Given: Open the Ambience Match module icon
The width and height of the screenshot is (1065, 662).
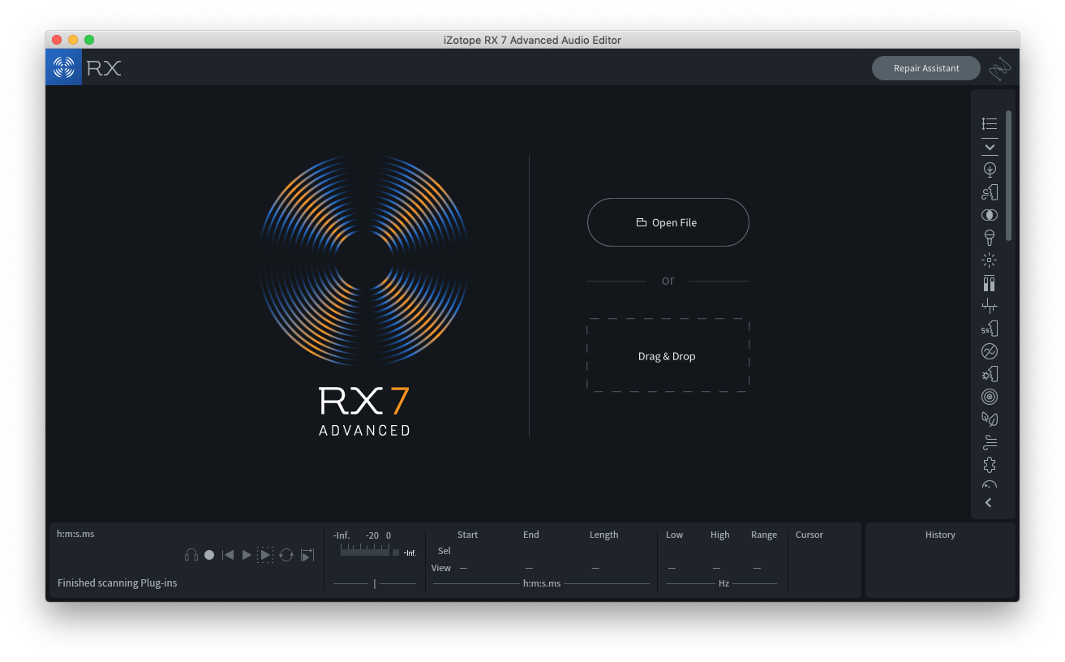Looking at the screenshot, I should [990, 170].
